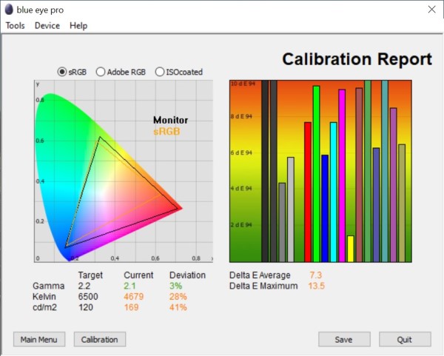Open the Device menu

click(x=47, y=25)
